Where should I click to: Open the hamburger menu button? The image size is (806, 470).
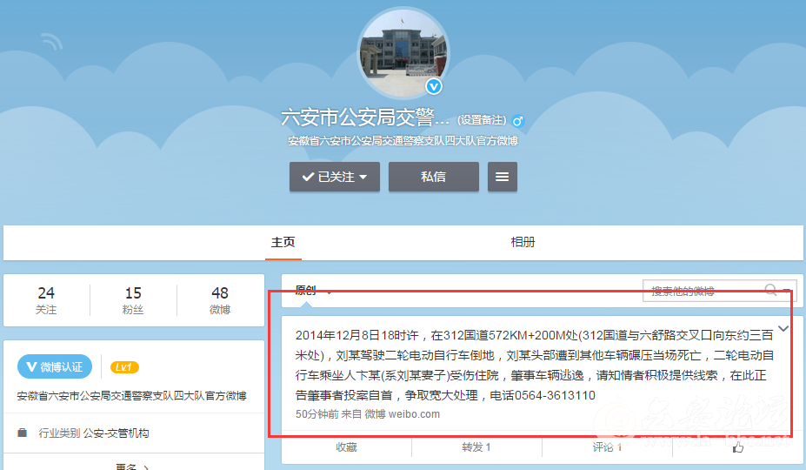click(503, 177)
